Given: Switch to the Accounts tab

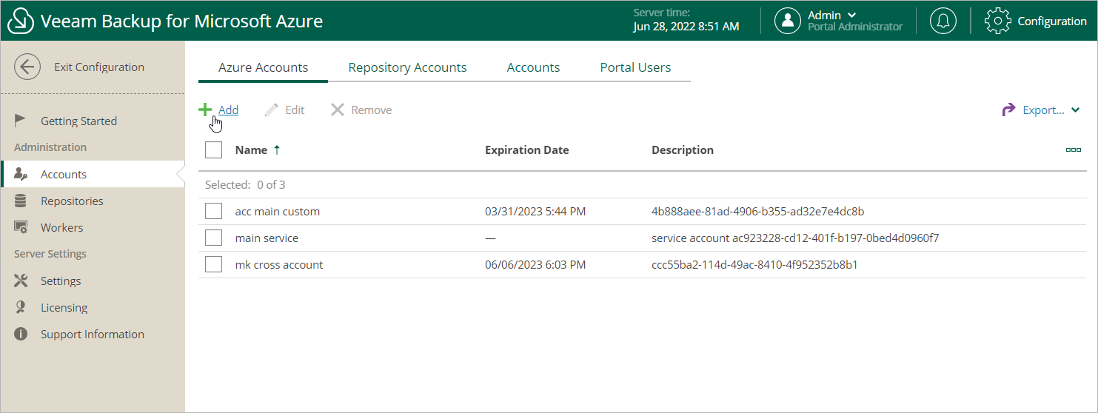Looking at the screenshot, I should 533,67.
